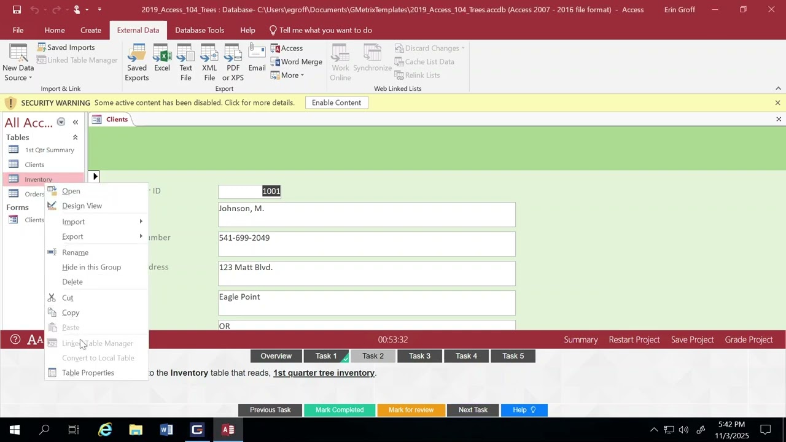Switch to Task 3 tab
786x442 pixels.
click(x=419, y=356)
